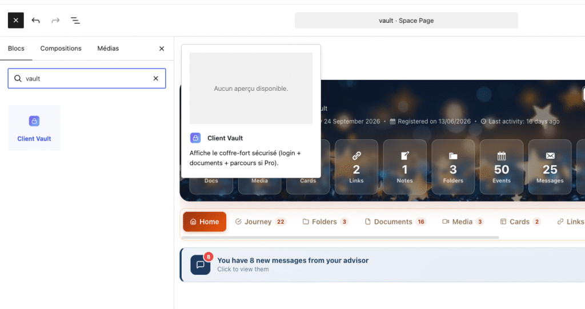
Task: Click the 'Last activity: 16 days ago' text
Action: click(524, 121)
